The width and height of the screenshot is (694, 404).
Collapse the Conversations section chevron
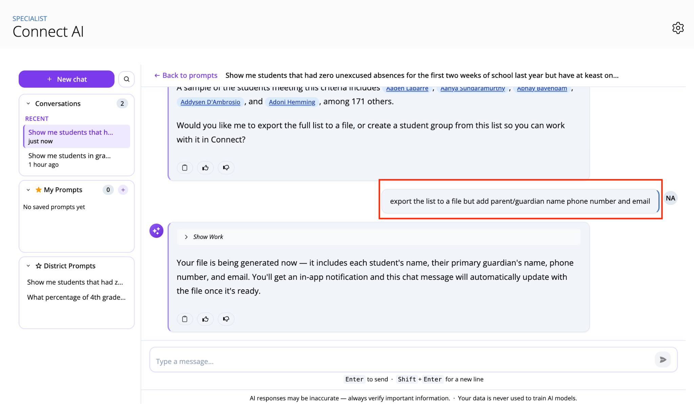click(x=28, y=104)
